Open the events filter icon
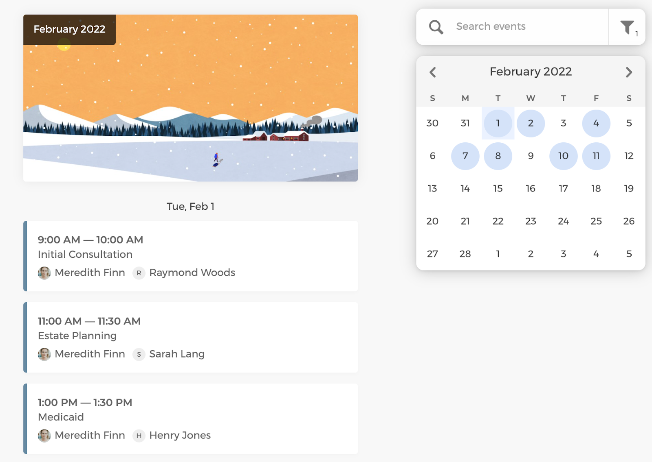This screenshot has height=462, width=652. 627,26
